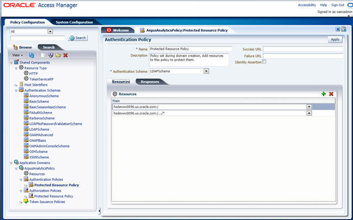
Task: Click the icon next to KerberosScheme
Action: pyautogui.click(x=26, y=118)
